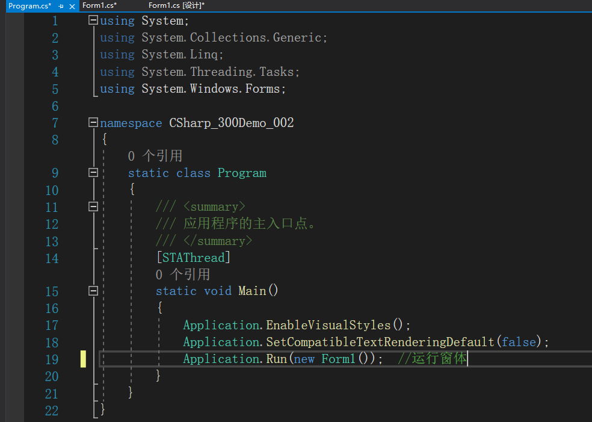This screenshot has height=422, width=592.
Task: Switch to the Form1.cs tab
Action: [99, 5]
